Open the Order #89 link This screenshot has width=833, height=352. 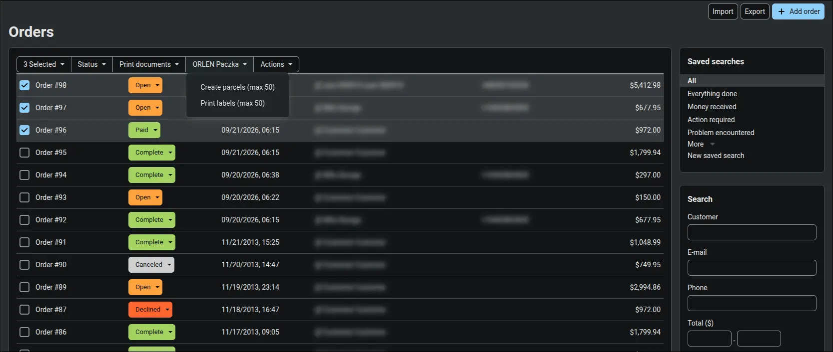click(51, 287)
